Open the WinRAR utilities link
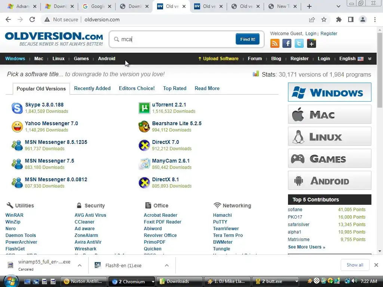The width and height of the screenshot is (383, 287). (15, 215)
